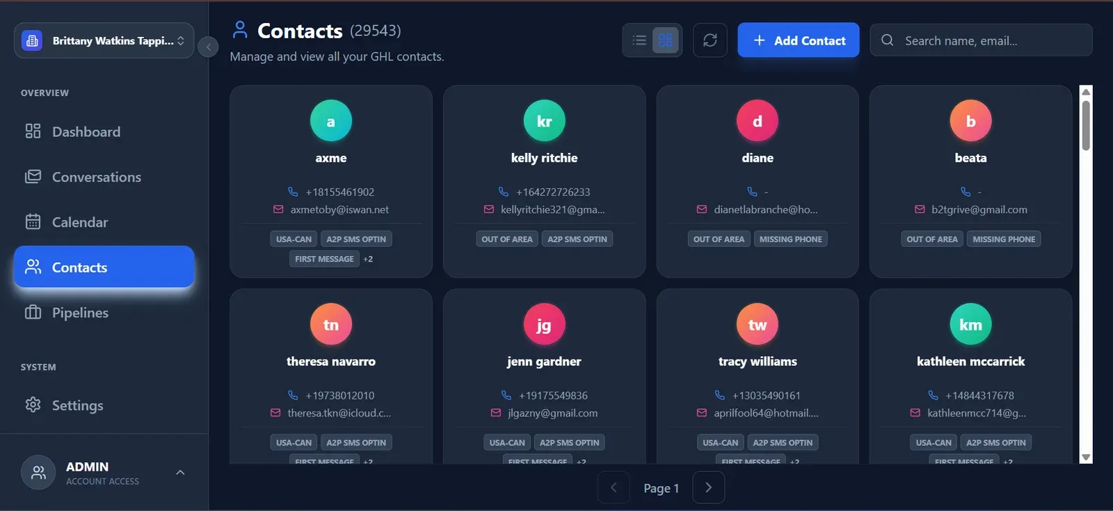1113x511 pixels.
Task: Click diane's phone icon
Action: [x=752, y=191]
